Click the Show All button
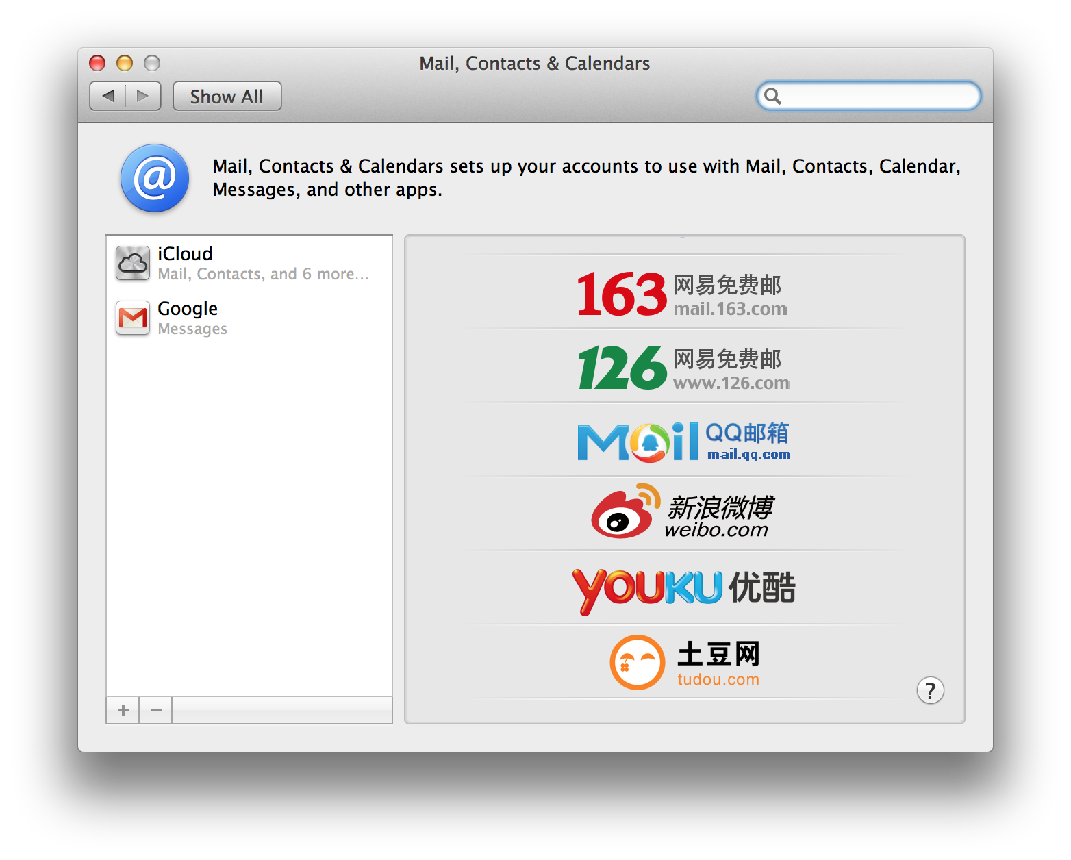Image resolution: width=1071 pixels, height=860 pixels. pyautogui.click(x=227, y=96)
